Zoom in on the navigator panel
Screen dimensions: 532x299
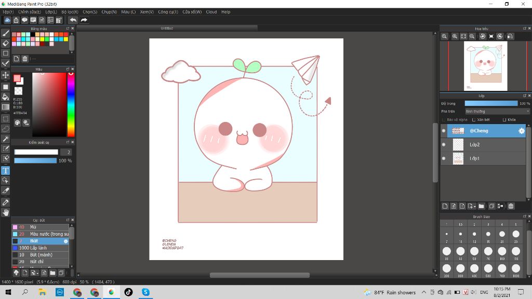[455, 36]
